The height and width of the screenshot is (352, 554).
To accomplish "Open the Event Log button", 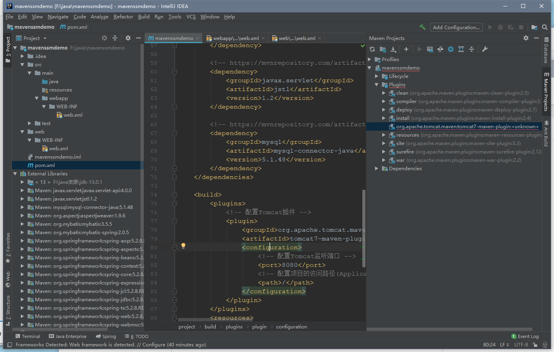I will (525, 336).
